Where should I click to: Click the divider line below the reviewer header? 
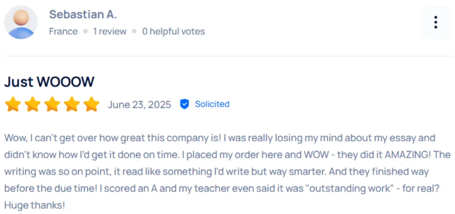click(227, 56)
